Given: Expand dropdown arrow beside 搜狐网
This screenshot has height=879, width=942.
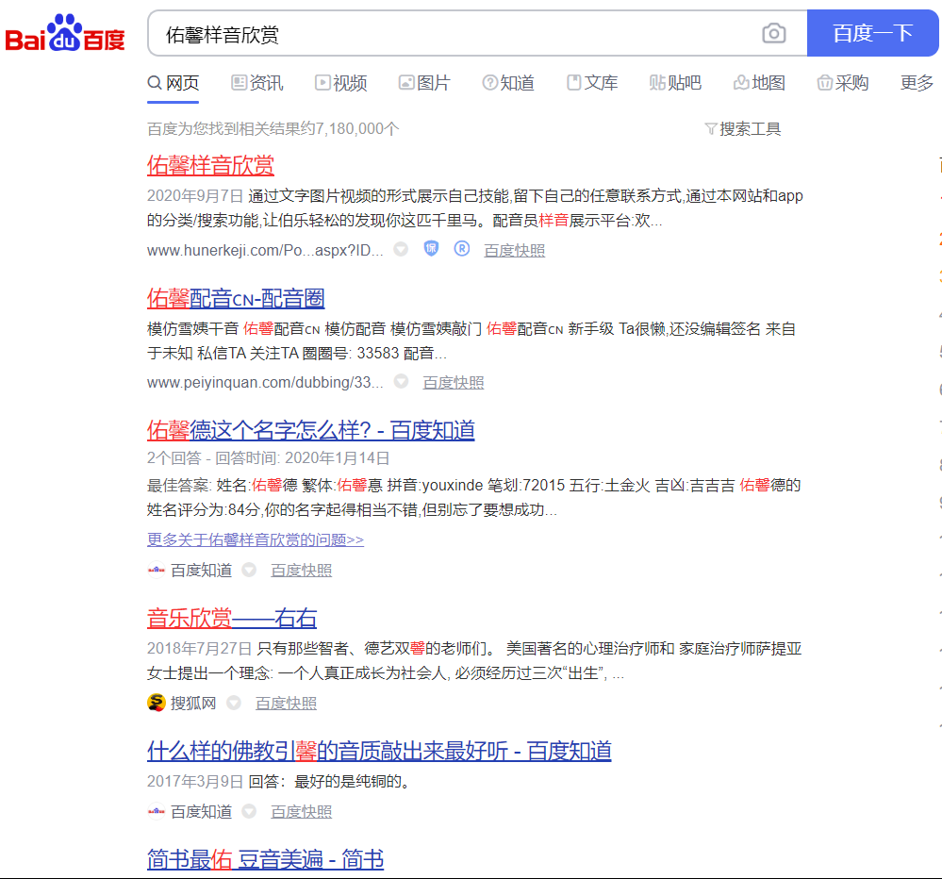Looking at the screenshot, I should tap(234, 703).
